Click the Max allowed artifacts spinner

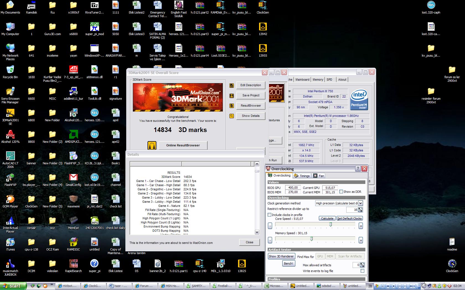(362, 265)
